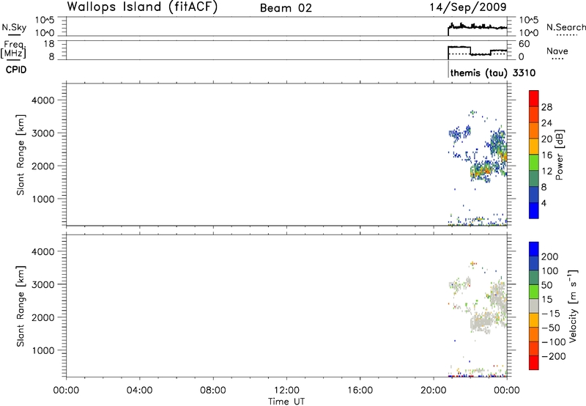Click the "24" Power colorbar tick label
The width and height of the screenshot is (586, 406).
click(x=546, y=123)
